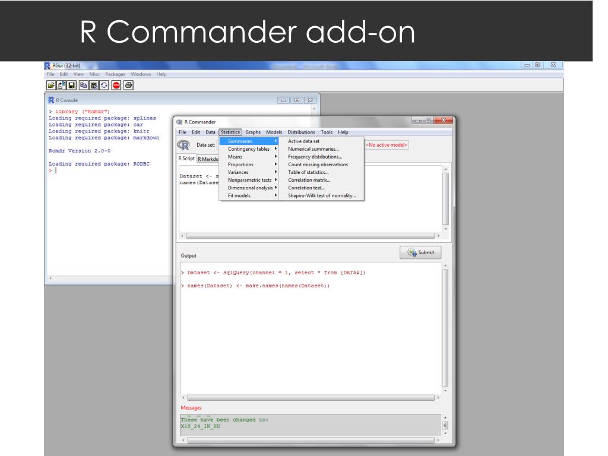
Task: Open R Commander Help menu
Action: (x=343, y=132)
